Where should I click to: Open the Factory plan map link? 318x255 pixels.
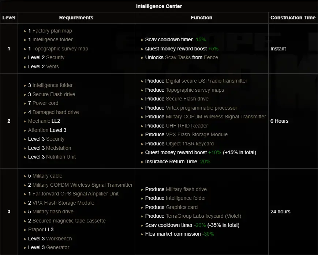click(x=52, y=31)
